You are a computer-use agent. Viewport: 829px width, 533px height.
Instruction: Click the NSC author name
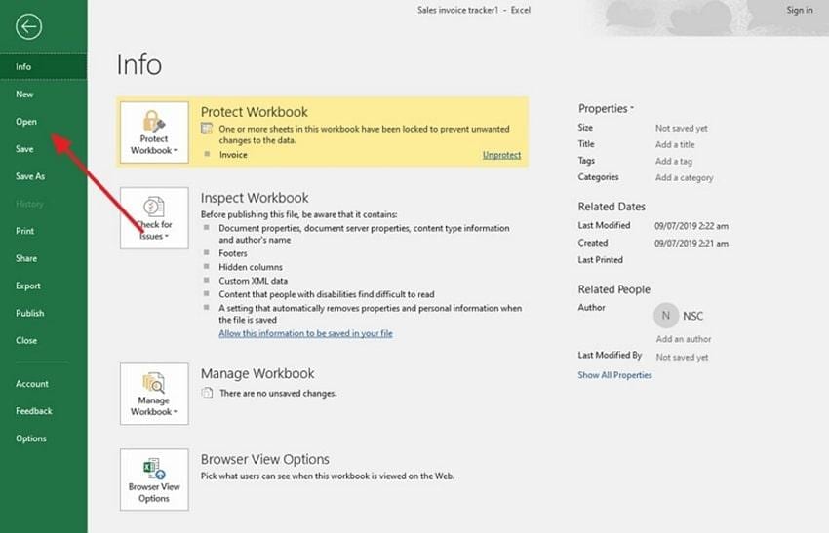692,316
